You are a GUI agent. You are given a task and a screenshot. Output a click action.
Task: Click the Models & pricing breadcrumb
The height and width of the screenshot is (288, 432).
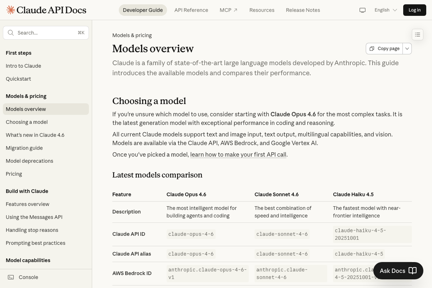[x=132, y=35]
